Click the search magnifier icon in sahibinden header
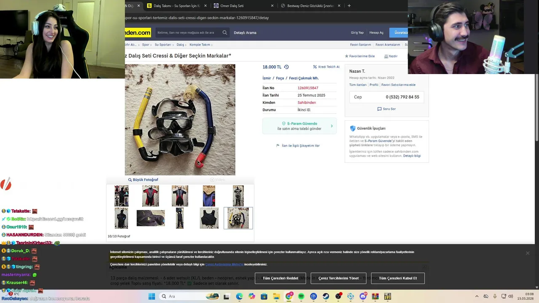Image resolution: width=539 pixels, height=303 pixels. point(225,32)
